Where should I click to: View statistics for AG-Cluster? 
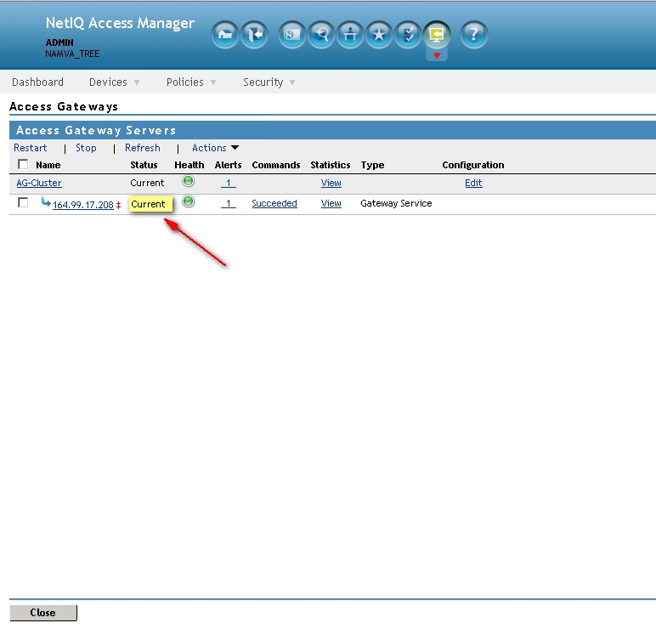point(331,183)
